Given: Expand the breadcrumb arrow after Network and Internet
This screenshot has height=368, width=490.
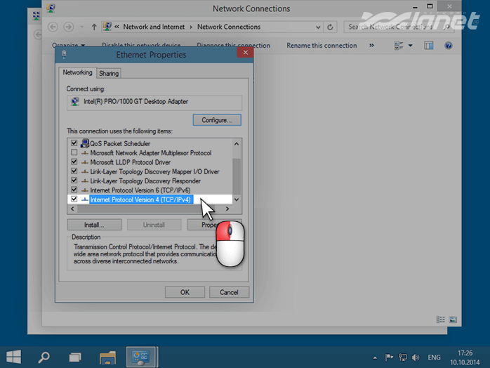Looking at the screenshot, I should click(x=191, y=27).
